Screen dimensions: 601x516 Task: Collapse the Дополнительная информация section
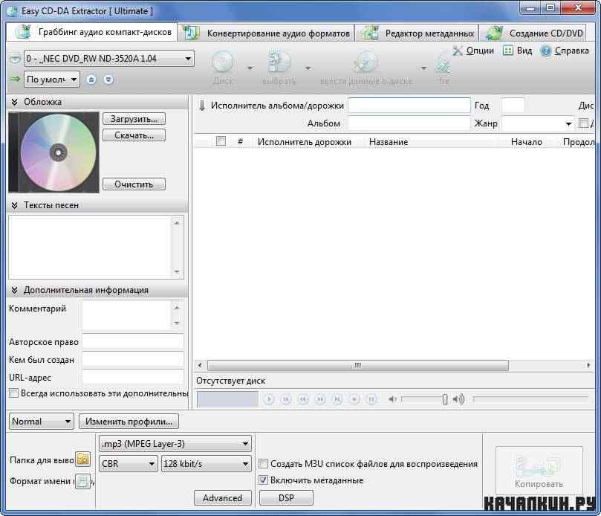click(x=15, y=291)
